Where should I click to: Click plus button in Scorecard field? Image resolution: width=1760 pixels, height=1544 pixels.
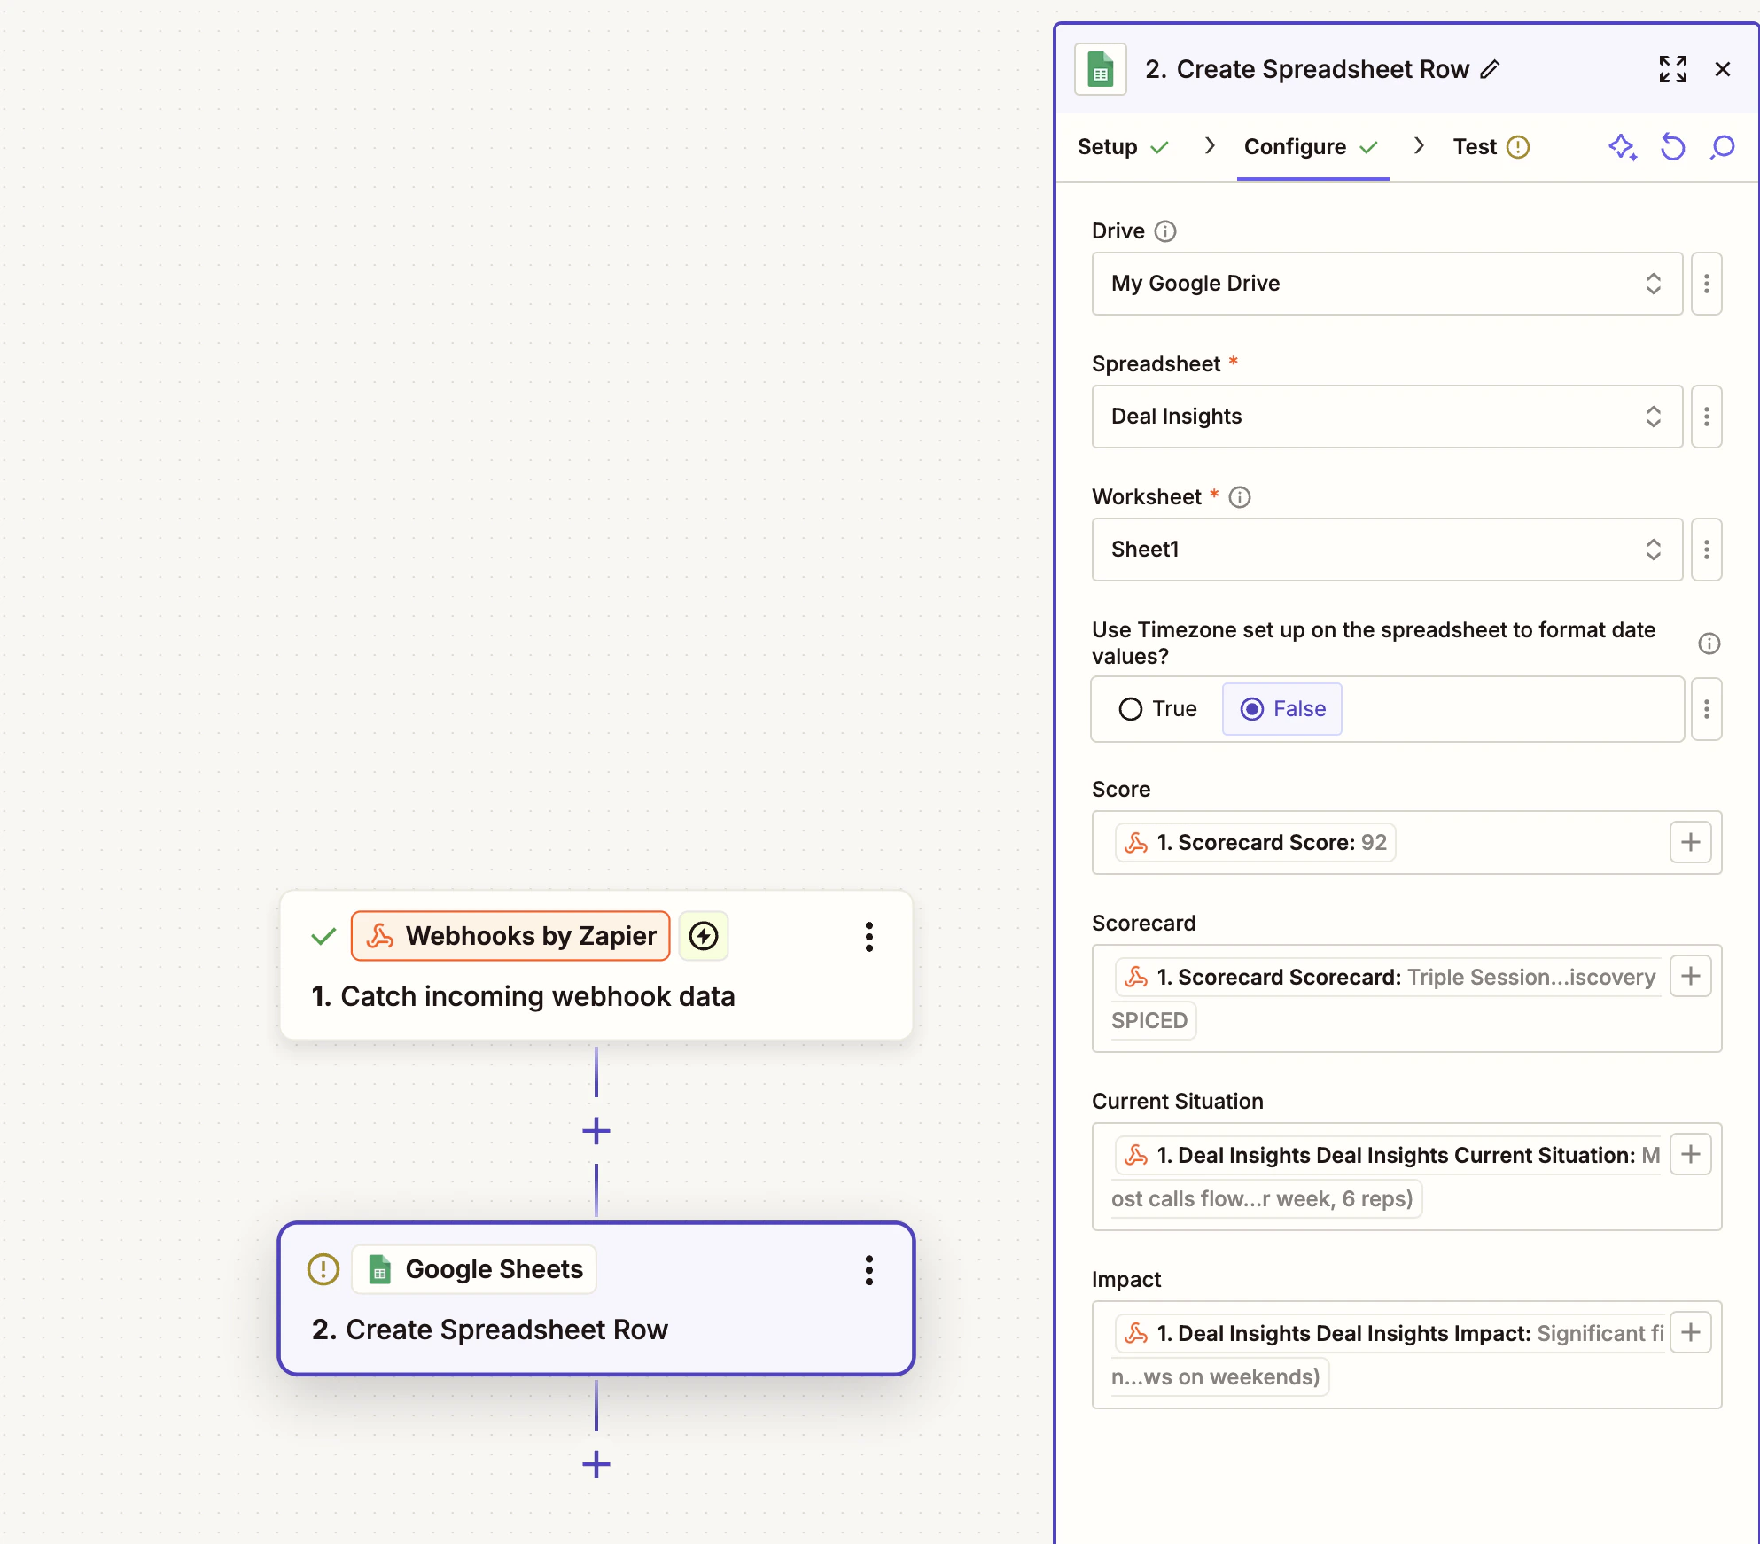click(1690, 976)
